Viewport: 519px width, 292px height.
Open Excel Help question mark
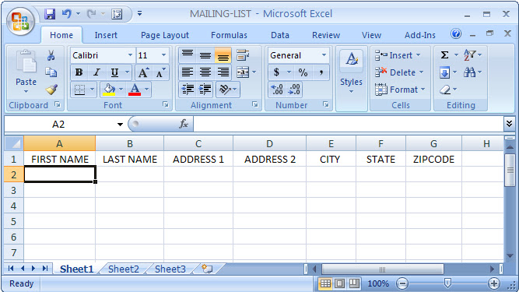456,33
